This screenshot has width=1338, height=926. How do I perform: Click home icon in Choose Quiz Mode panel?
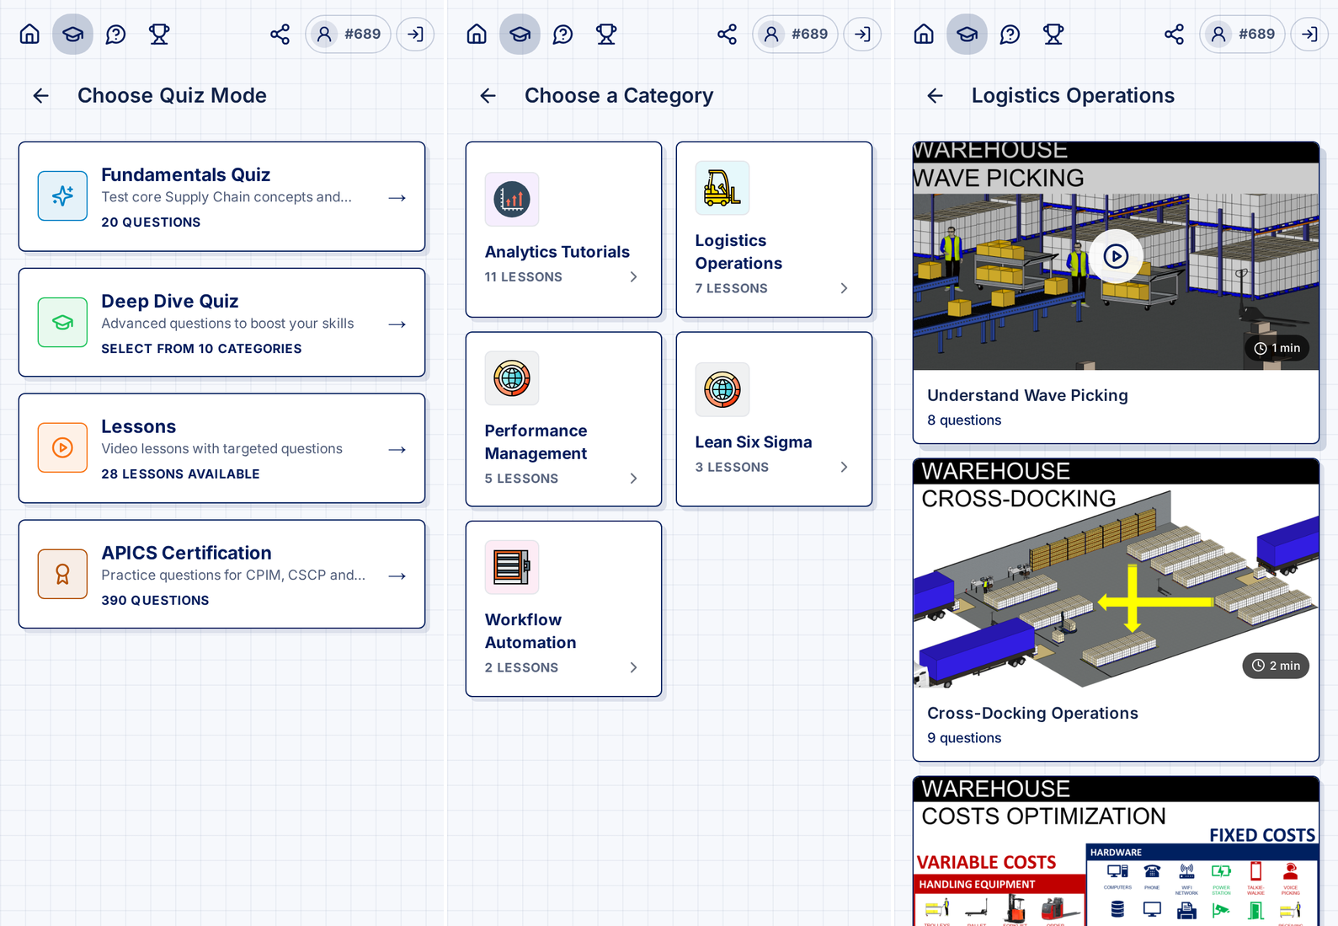(29, 34)
